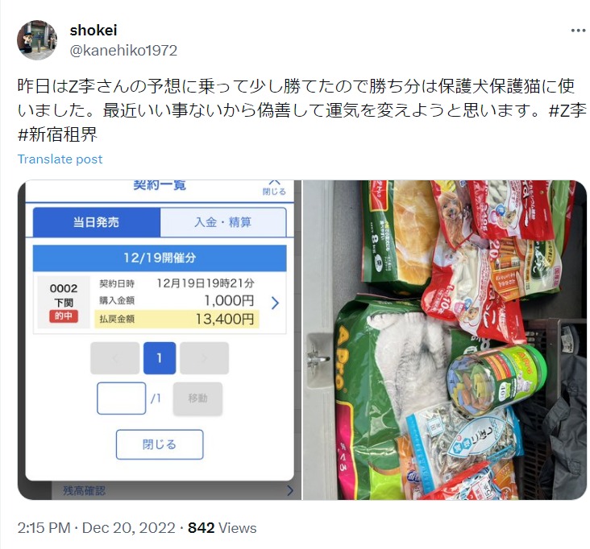Click the page 1 pagination button

pyautogui.click(x=160, y=357)
